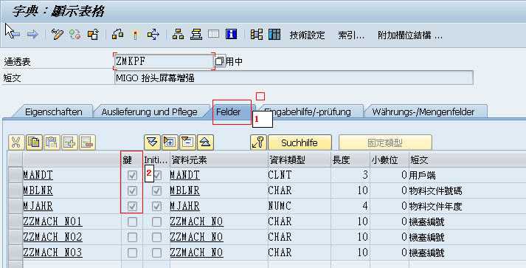This screenshot has width=526, height=268.
Task: Switch to the Eigenschaften tab
Action: (54, 111)
